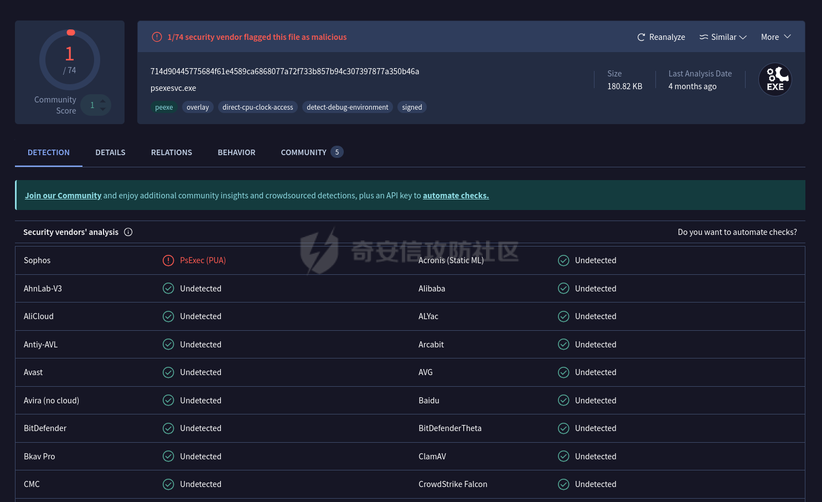Click the check icon in the Avira row
The image size is (822, 502).
(x=168, y=401)
